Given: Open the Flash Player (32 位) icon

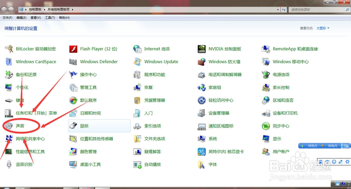Looking at the screenshot, I should click(x=73, y=49).
